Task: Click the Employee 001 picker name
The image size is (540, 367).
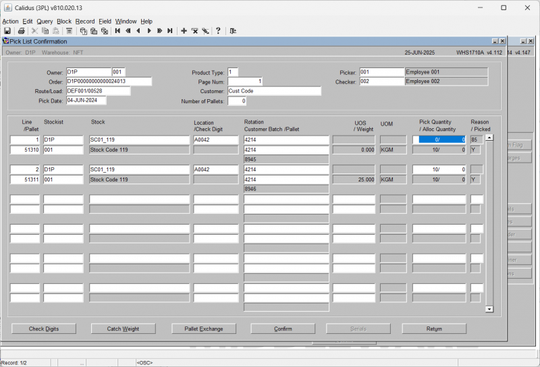Action: 446,72
